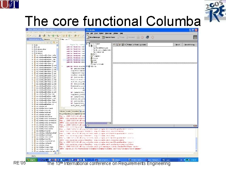
Task: Expand the last globe-icon tree node in Columba
Action: 87,66
